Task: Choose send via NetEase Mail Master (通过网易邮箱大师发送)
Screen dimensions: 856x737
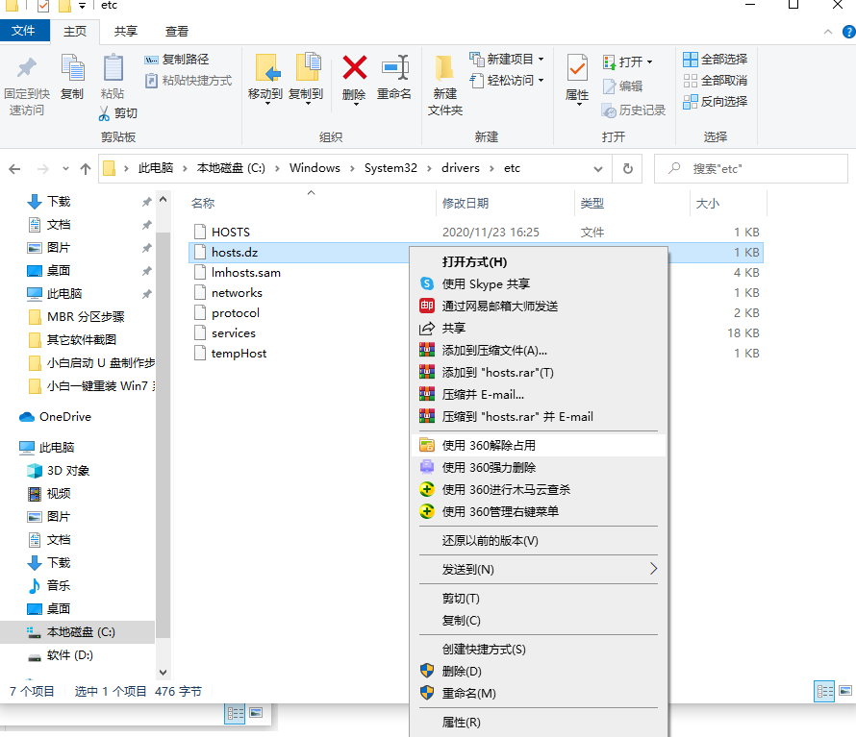Action: 539,306
